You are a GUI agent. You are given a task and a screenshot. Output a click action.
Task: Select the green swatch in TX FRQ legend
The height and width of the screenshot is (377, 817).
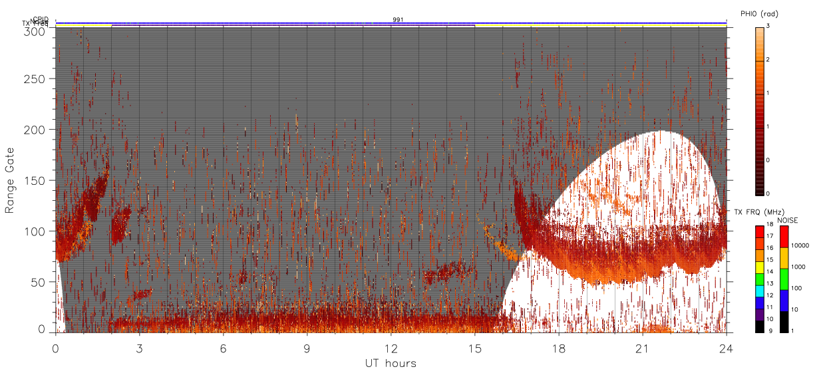pyautogui.click(x=760, y=279)
